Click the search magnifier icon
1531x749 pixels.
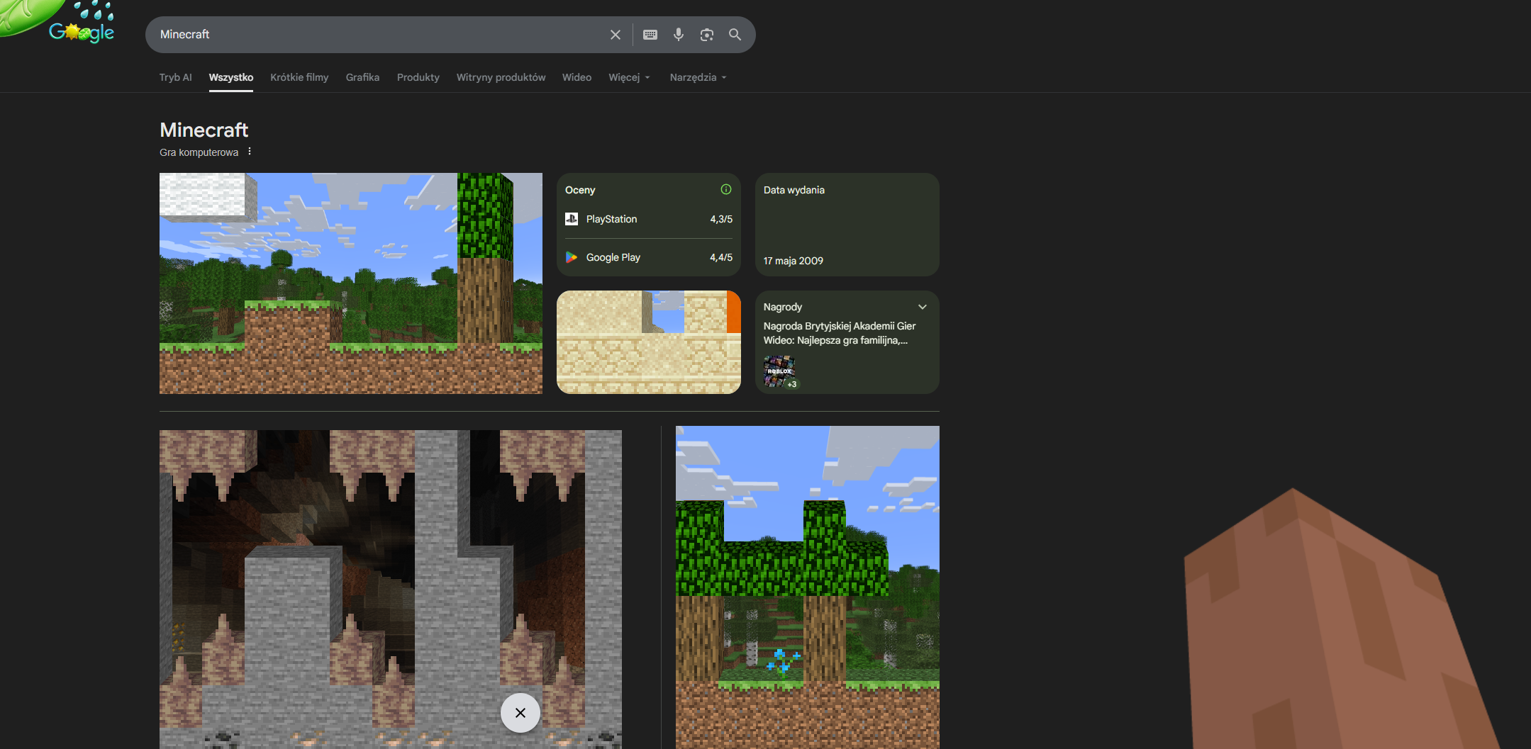(x=735, y=34)
